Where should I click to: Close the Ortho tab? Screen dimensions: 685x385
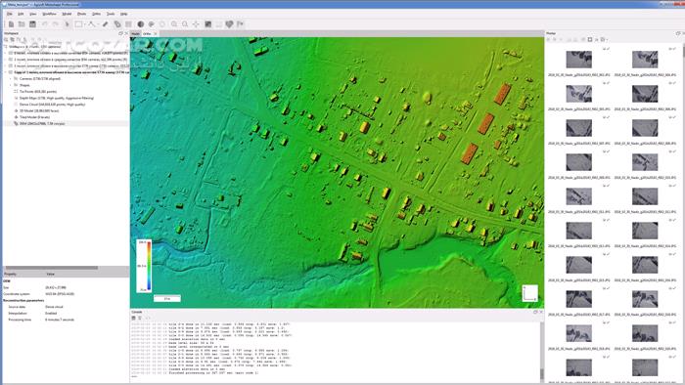[155, 33]
